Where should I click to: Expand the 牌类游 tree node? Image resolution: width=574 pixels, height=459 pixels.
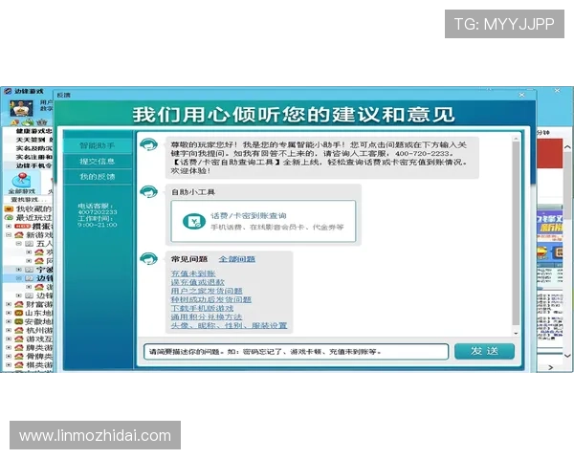pyautogui.click(x=9, y=348)
